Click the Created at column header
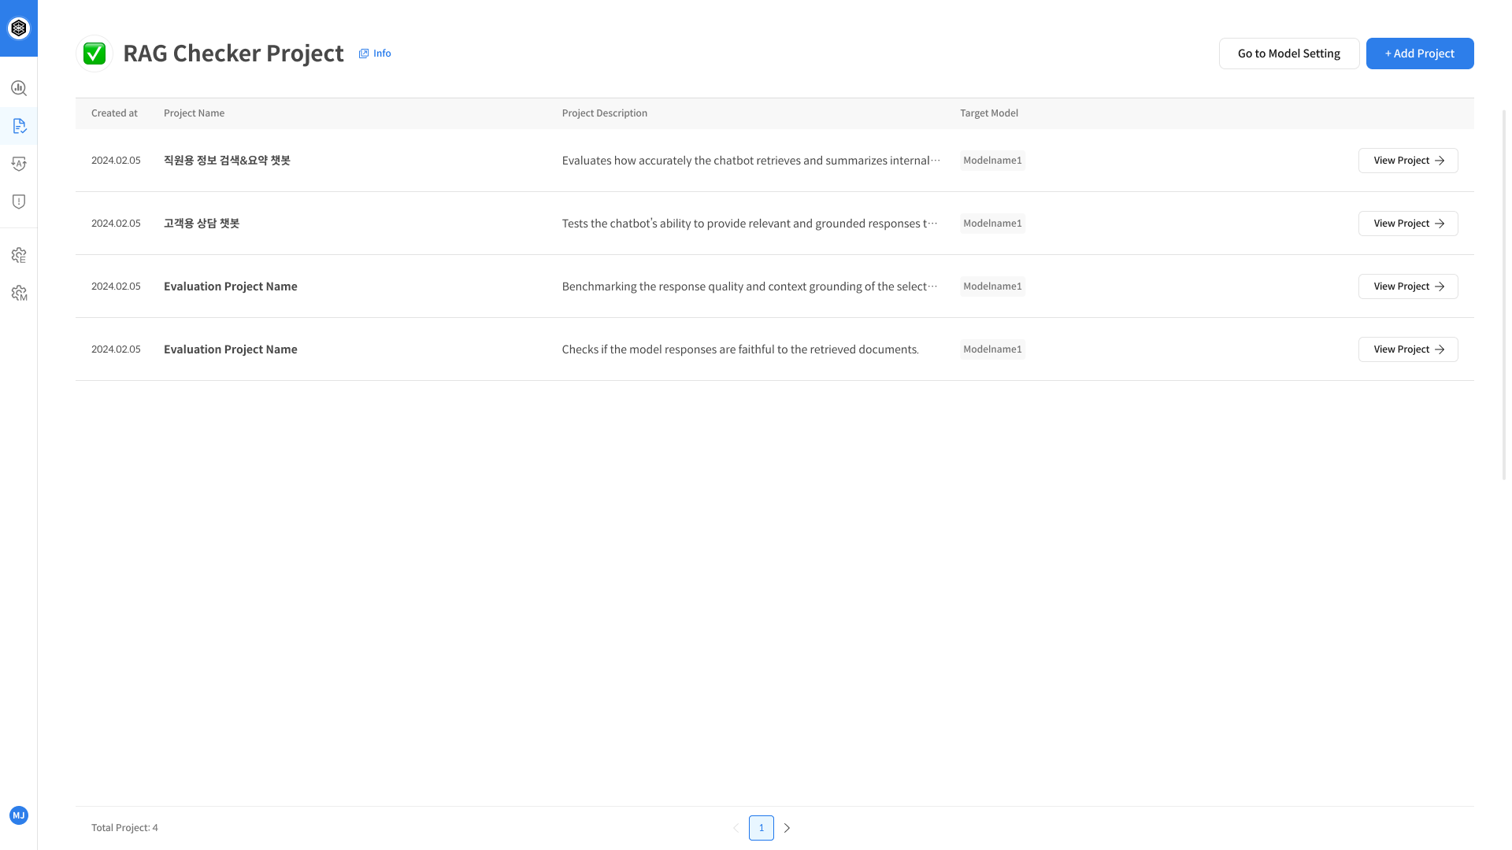Screen dimensions: 1512x850 (114, 113)
